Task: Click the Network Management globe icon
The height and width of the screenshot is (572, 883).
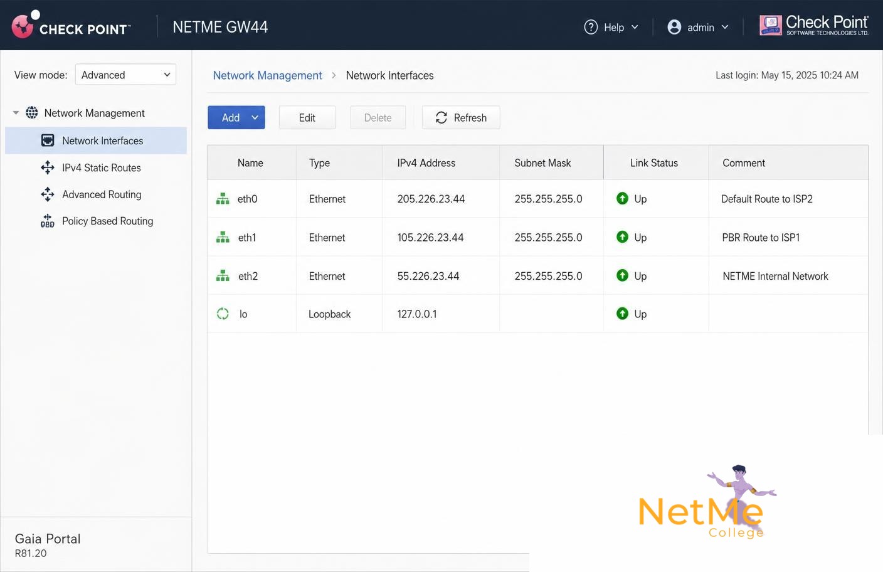Action: pos(32,113)
